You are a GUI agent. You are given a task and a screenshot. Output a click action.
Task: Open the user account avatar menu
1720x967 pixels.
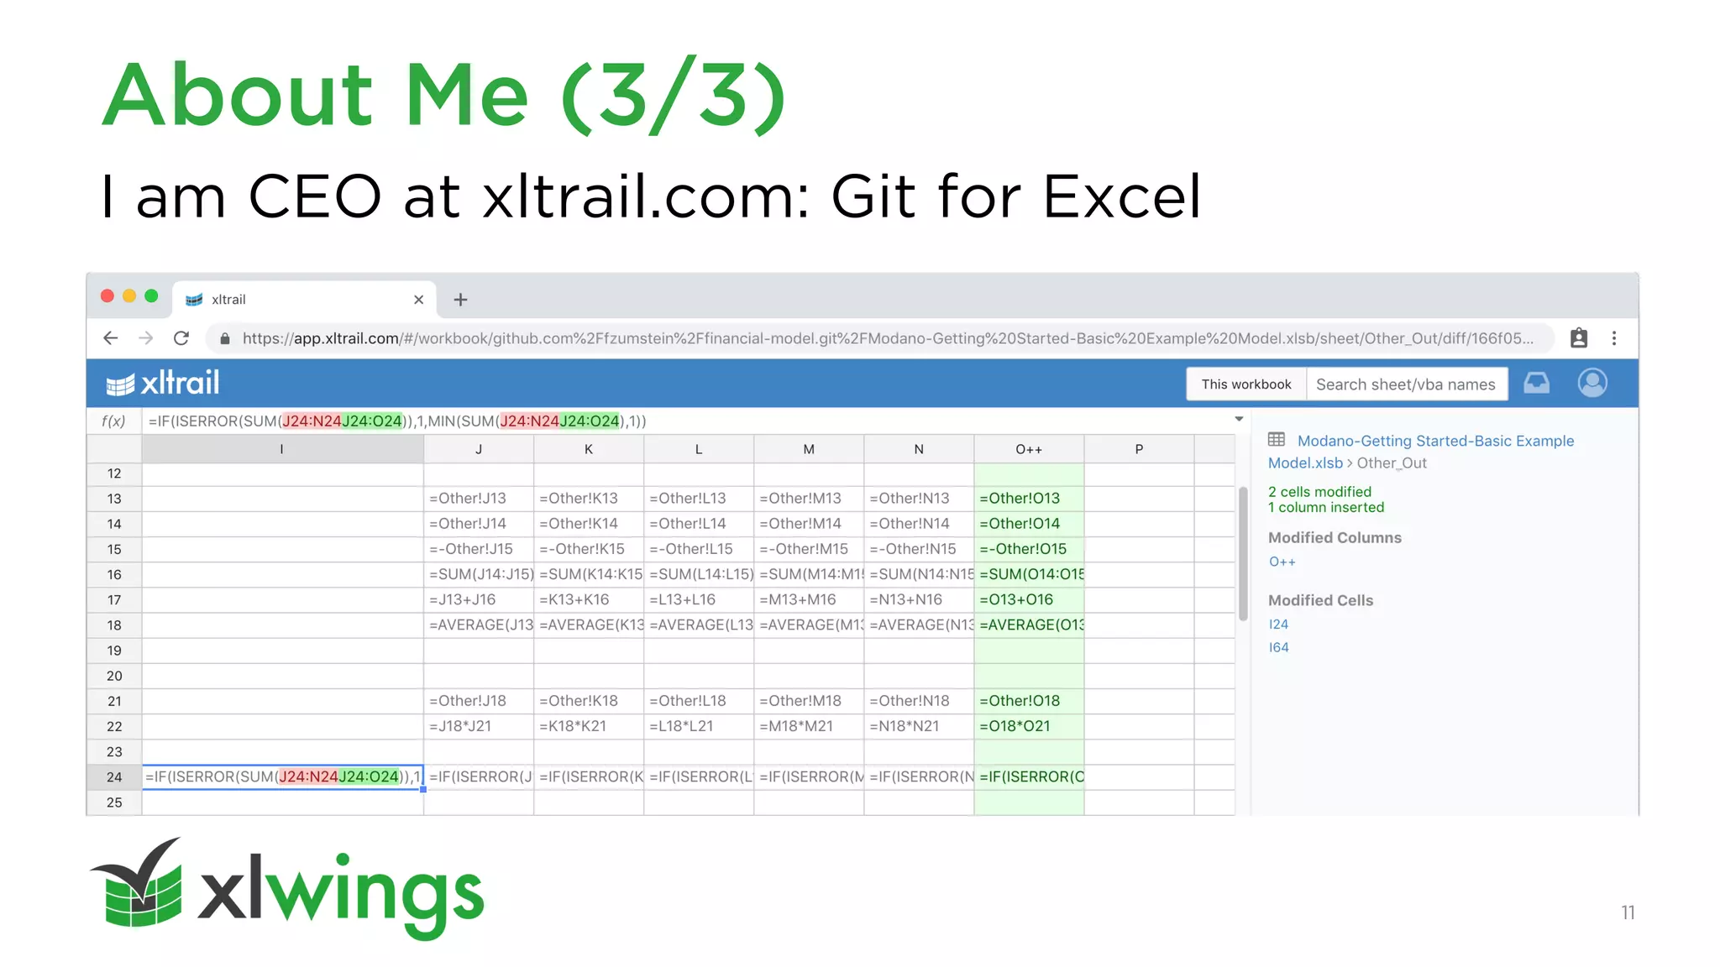[x=1592, y=383]
